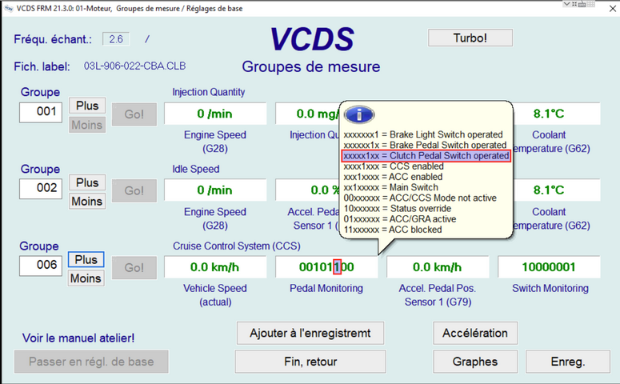Viewport: 620px width, 384px height.
Task: Open Graphes button
Action: coord(475,362)
